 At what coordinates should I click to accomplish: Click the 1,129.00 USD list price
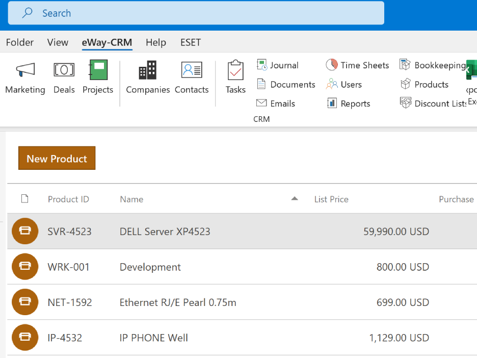click(399, 338)
